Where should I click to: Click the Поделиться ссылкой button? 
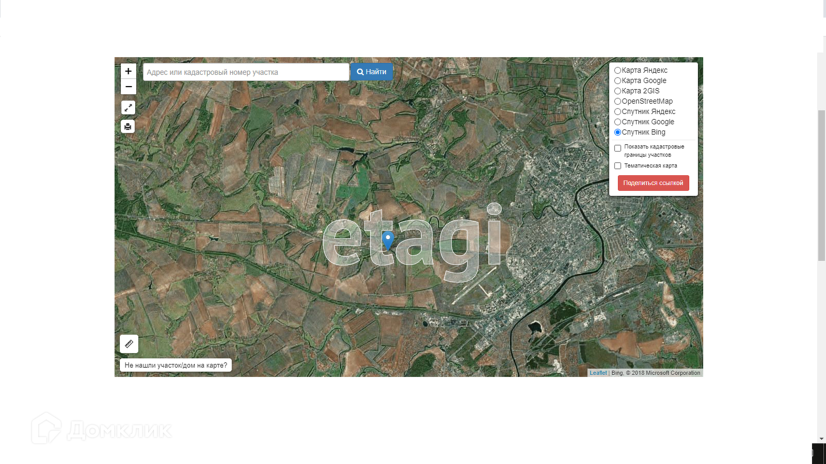click(x=653, y=183)
